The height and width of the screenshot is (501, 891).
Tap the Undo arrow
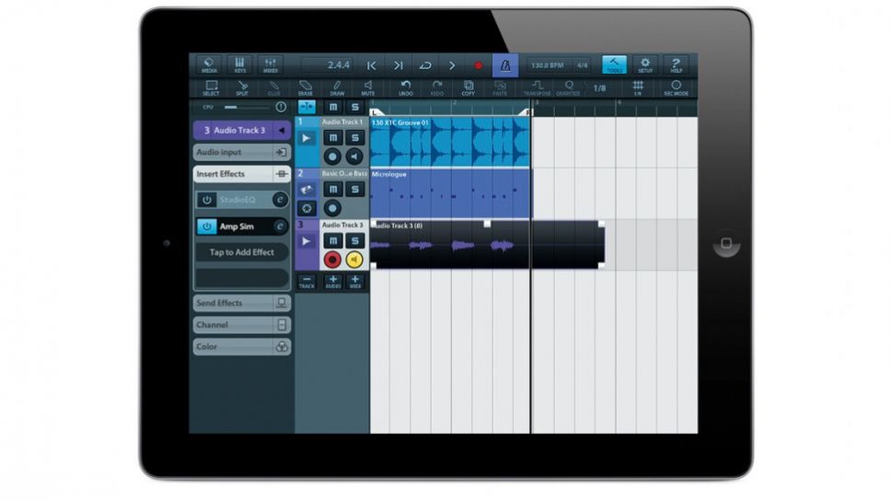(406, 88)
